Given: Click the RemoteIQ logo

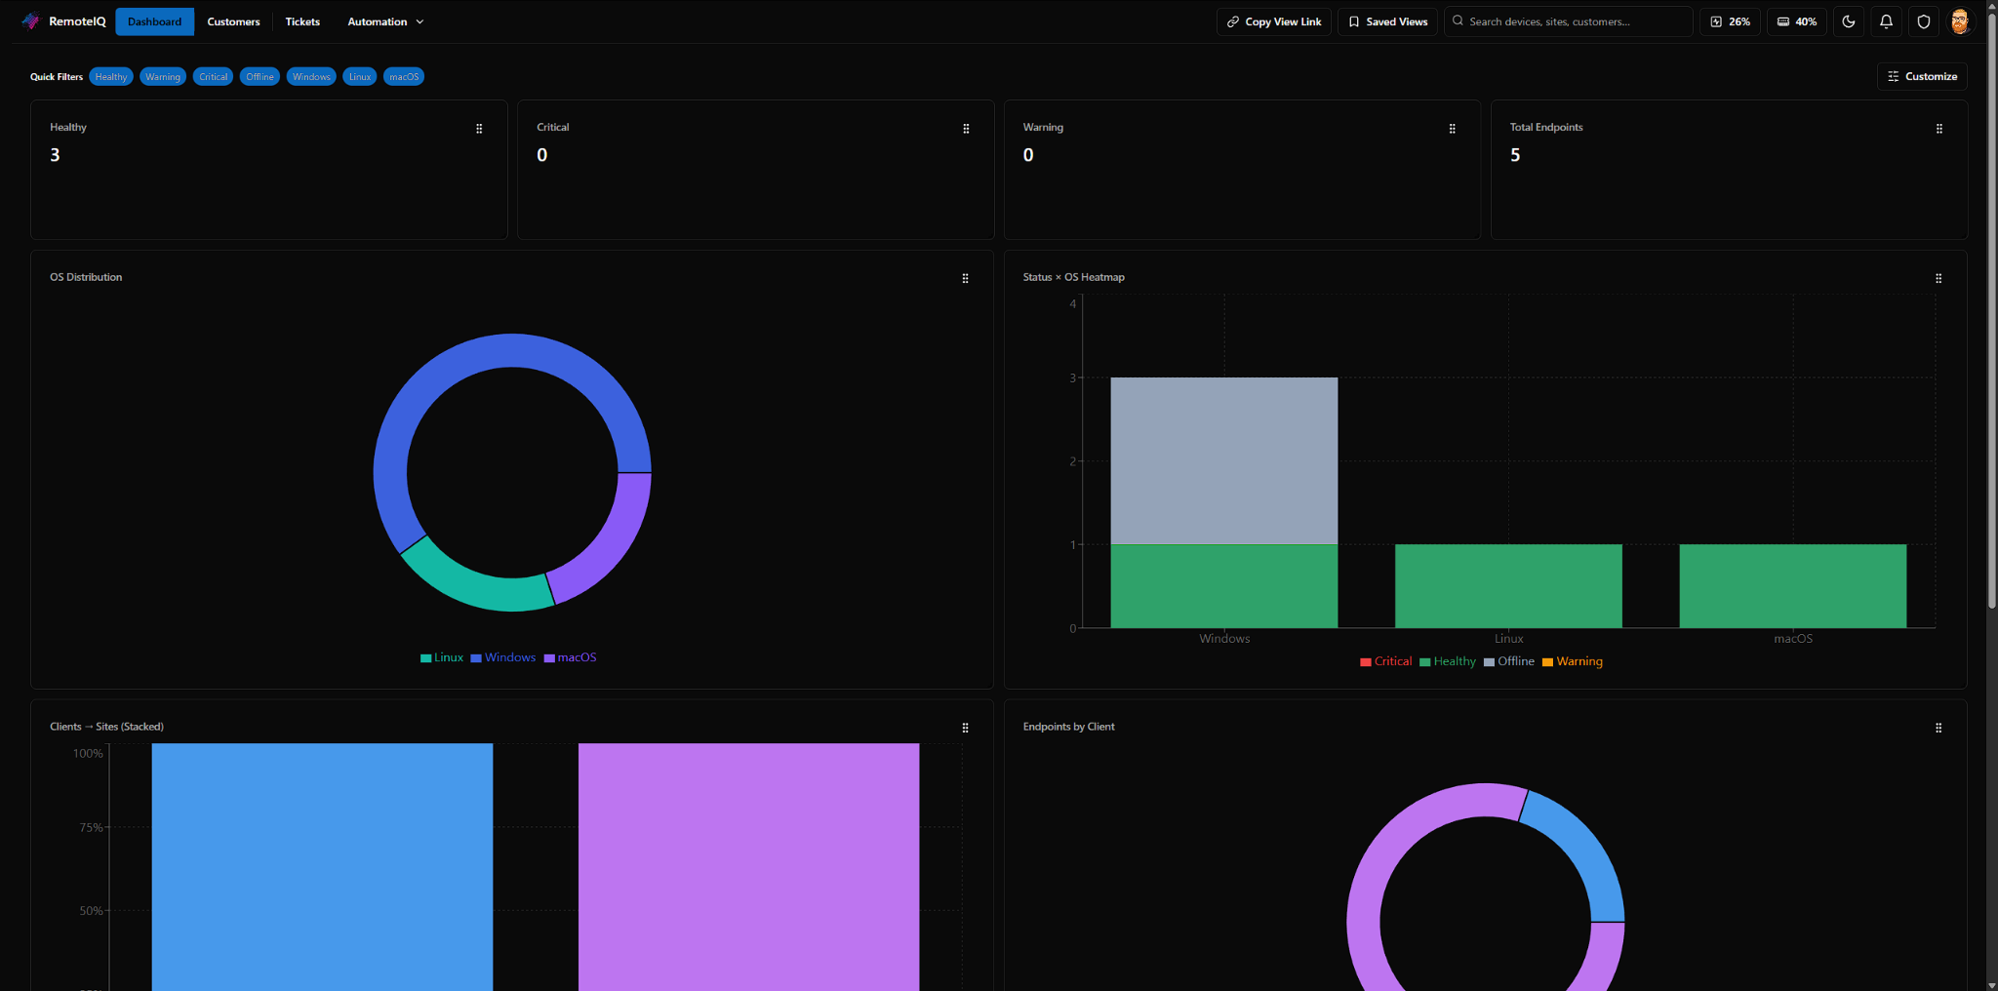Looking at the screenshot, I should (x=63, y=20).
